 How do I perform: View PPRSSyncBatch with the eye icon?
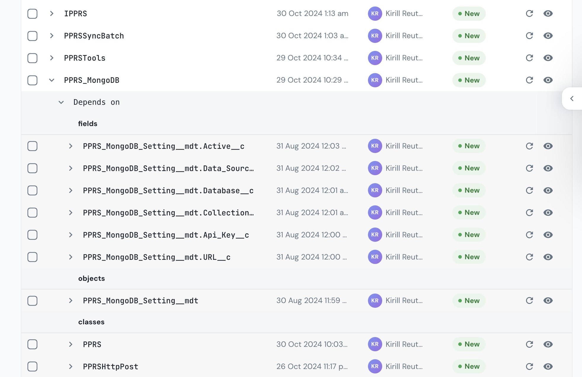pyautogui.click(x=548, y=36)
